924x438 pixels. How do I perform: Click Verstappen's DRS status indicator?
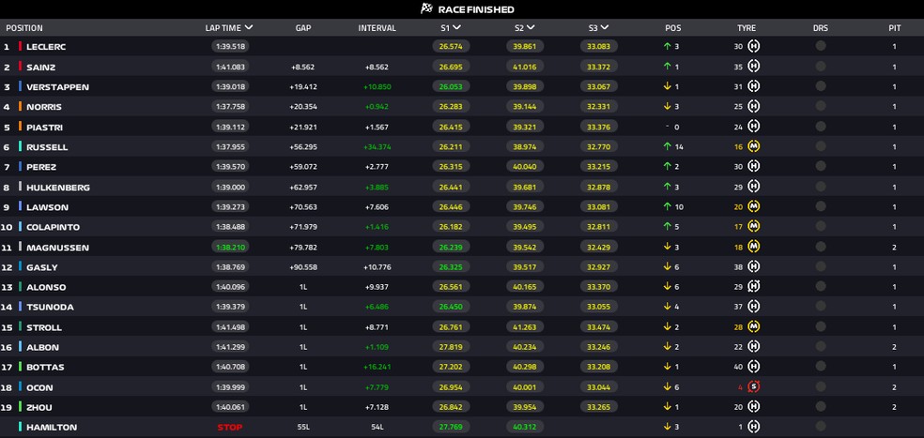(x=821, y=86)
